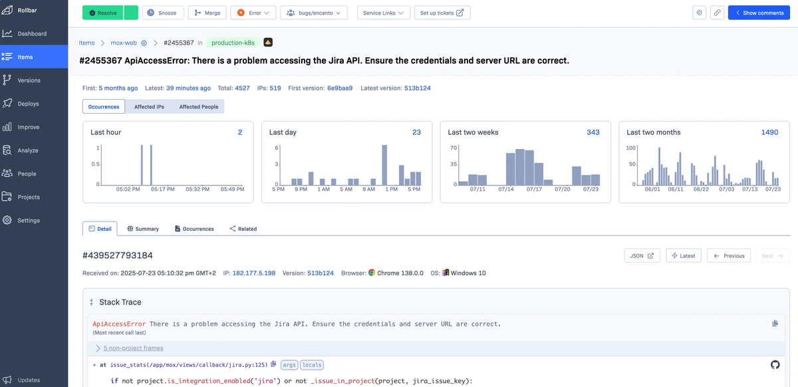The image size is (798, 387).
Task: Select the Detail tab
Action: point(100,229)
